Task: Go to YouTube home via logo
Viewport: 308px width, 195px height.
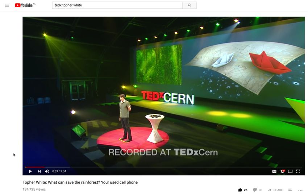Action: (x=24, y=5)
